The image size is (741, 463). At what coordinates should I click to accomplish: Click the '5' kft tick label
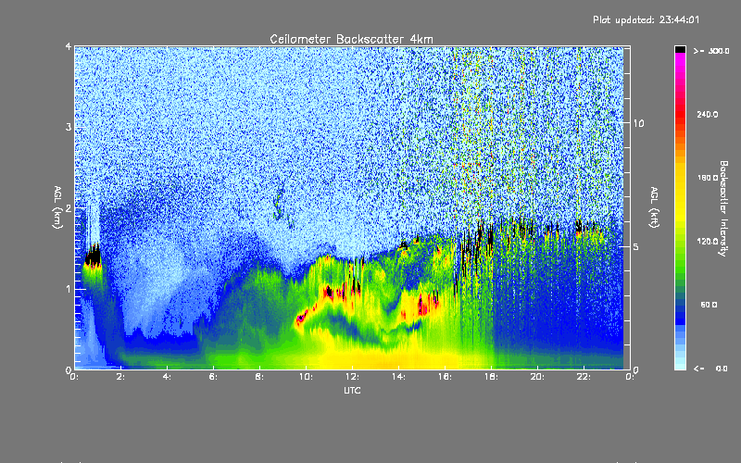pos(636,246)
